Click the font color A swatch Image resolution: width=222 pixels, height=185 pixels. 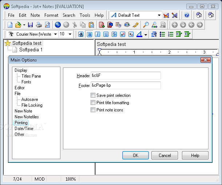tap(139, 34)
